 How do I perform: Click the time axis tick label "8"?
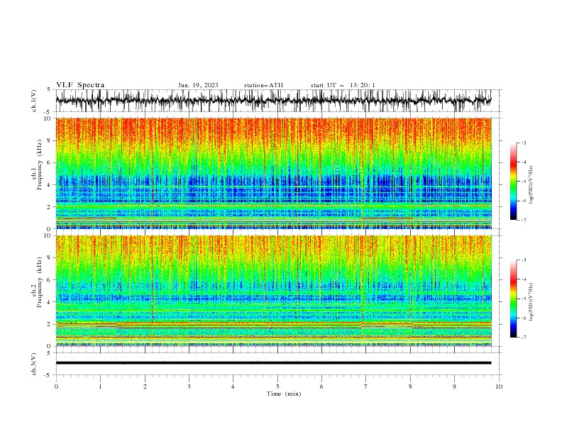coord(410,386)
